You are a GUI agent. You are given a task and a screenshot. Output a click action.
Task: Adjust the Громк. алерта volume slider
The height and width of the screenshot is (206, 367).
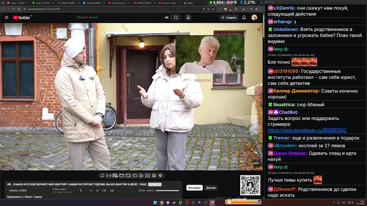167,191
